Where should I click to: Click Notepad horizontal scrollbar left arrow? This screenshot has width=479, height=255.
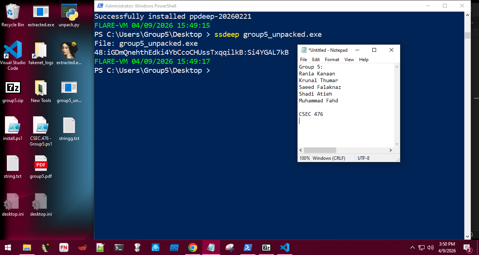click(301, 150)
